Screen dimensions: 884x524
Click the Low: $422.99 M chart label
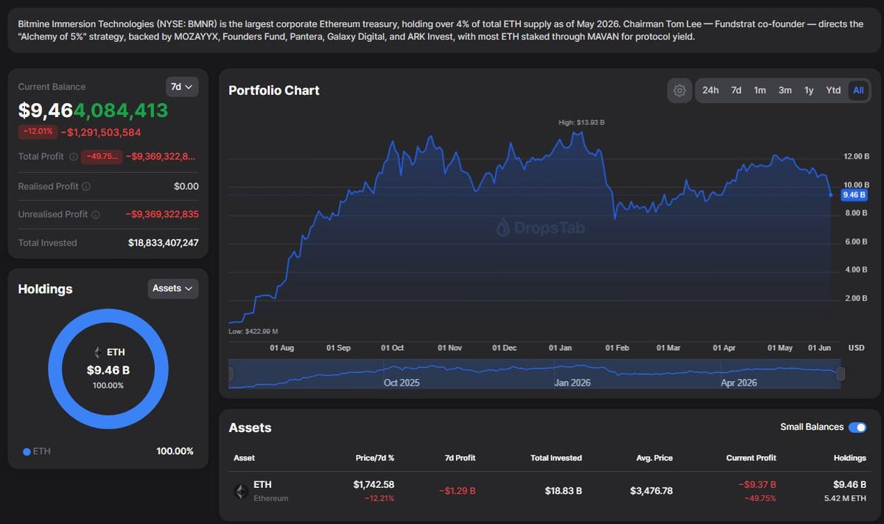coord(253,332)
